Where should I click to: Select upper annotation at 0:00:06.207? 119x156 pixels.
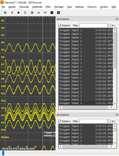click(86, 41)
